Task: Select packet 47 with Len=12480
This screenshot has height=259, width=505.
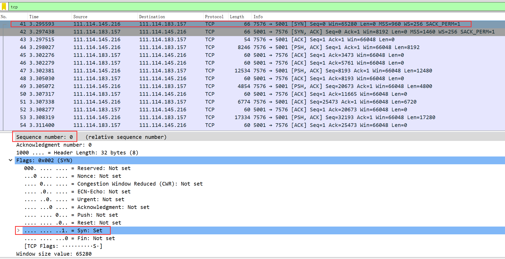Action: tap(233, 71)
